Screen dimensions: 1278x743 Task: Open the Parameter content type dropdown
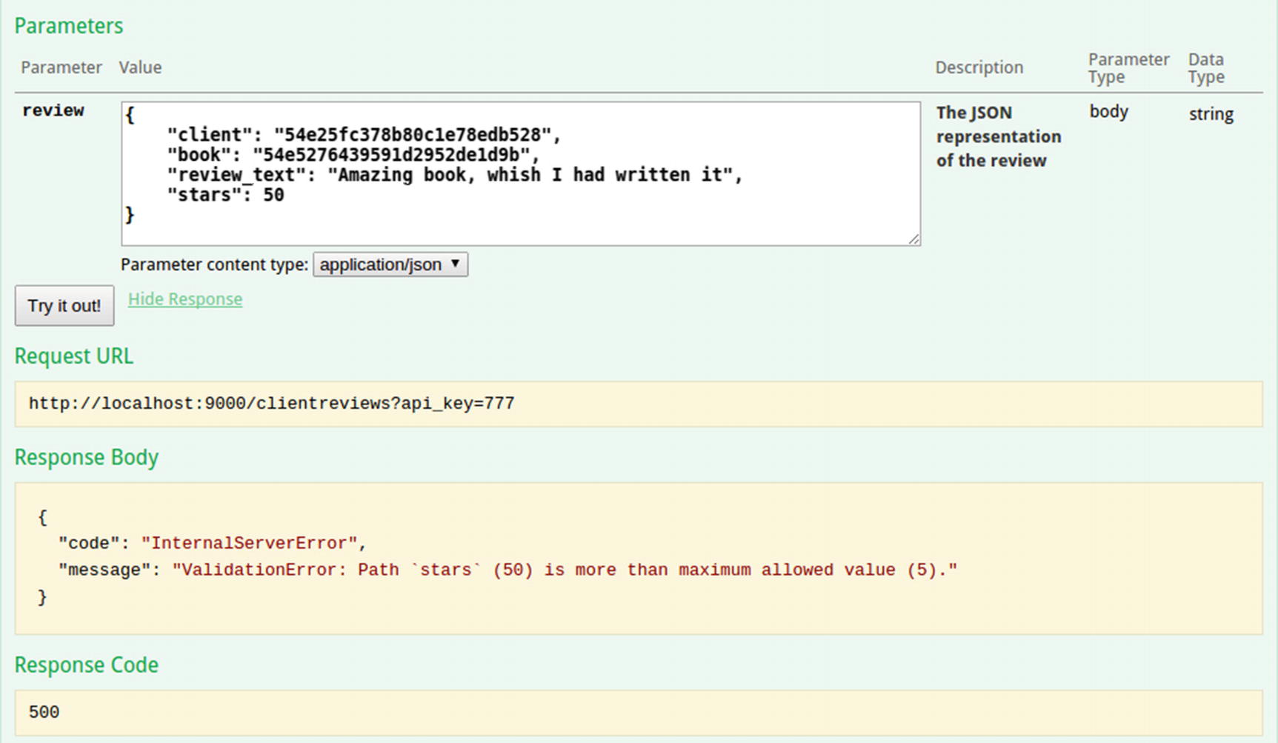(390, 264)
